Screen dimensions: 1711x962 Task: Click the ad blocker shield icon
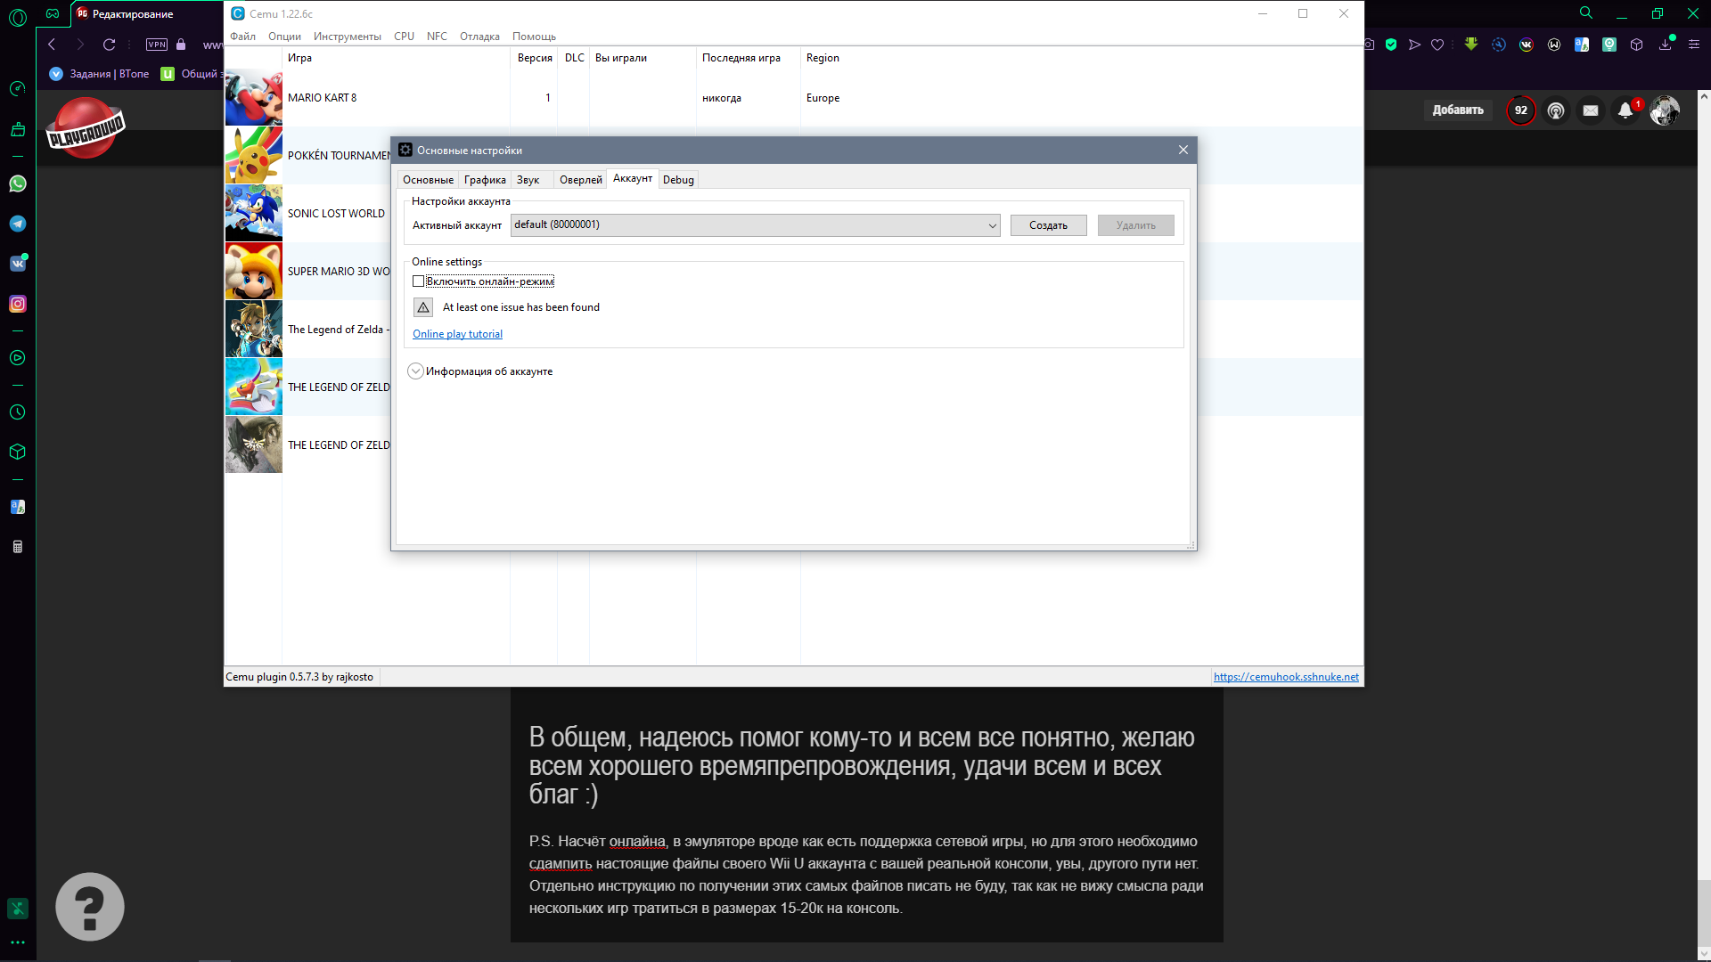(1391, 45)
